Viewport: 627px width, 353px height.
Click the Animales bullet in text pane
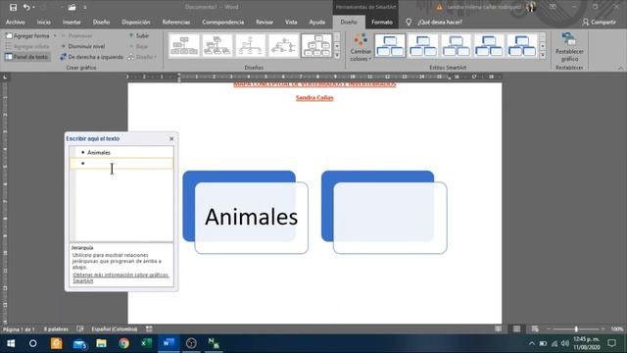pyautogui.click(x=99, y=153)
